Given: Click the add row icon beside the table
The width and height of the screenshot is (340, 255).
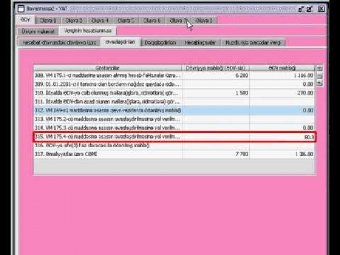Looking at the screenshot, I should coord(320,68).
